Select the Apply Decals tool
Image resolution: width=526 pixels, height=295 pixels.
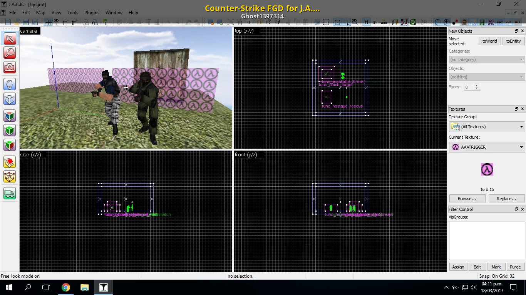10,145
